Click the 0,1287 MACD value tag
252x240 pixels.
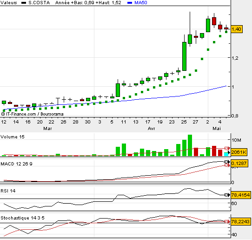(239, 163)
